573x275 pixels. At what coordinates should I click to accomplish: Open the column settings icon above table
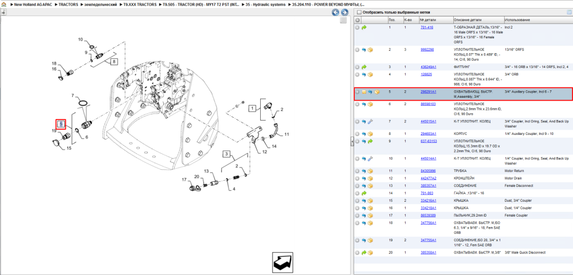click(x=568, y=12)
